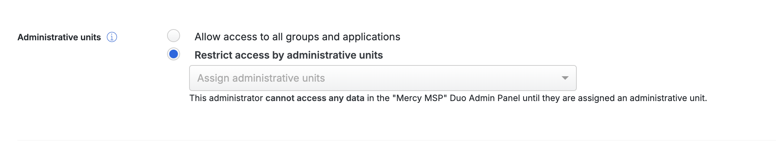Select the Allow access to all groups radio button
776x146 pixels.
[x=174, y=36]
